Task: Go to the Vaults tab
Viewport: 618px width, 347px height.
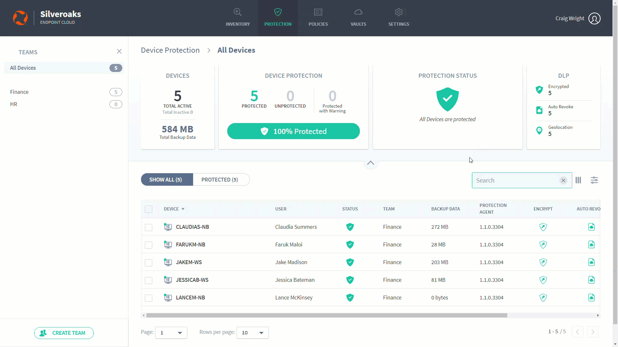Action: coord(358,18)
